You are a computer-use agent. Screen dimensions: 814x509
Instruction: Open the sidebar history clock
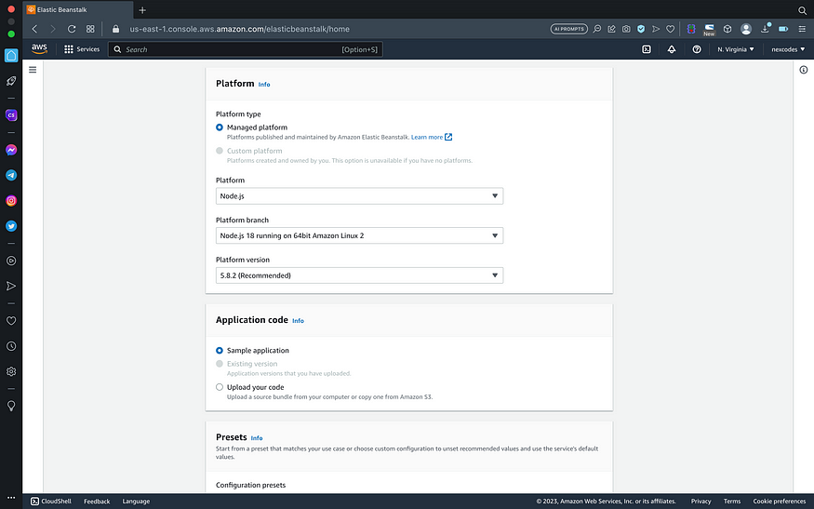[x=11, y=346]
